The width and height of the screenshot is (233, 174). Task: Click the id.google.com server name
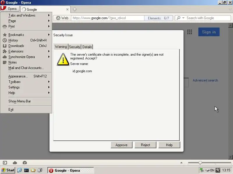click(82, 71)
